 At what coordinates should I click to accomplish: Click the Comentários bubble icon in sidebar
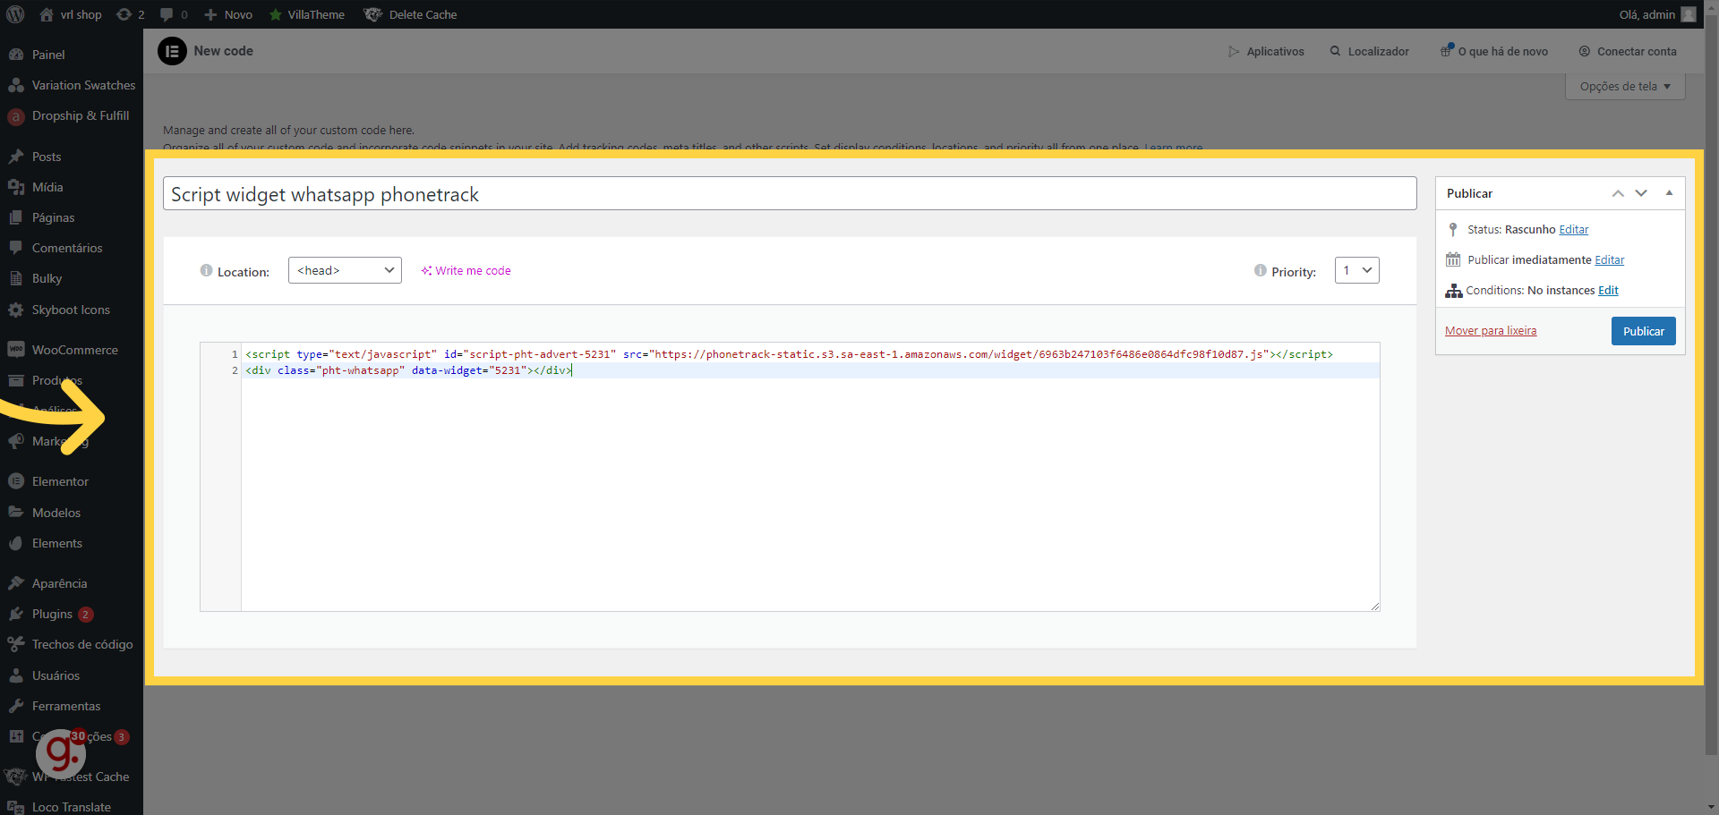[x=16, y=248]
